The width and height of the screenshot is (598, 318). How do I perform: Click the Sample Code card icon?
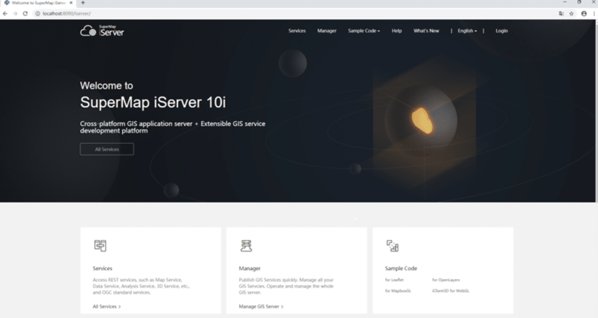[x=393, y=246]
